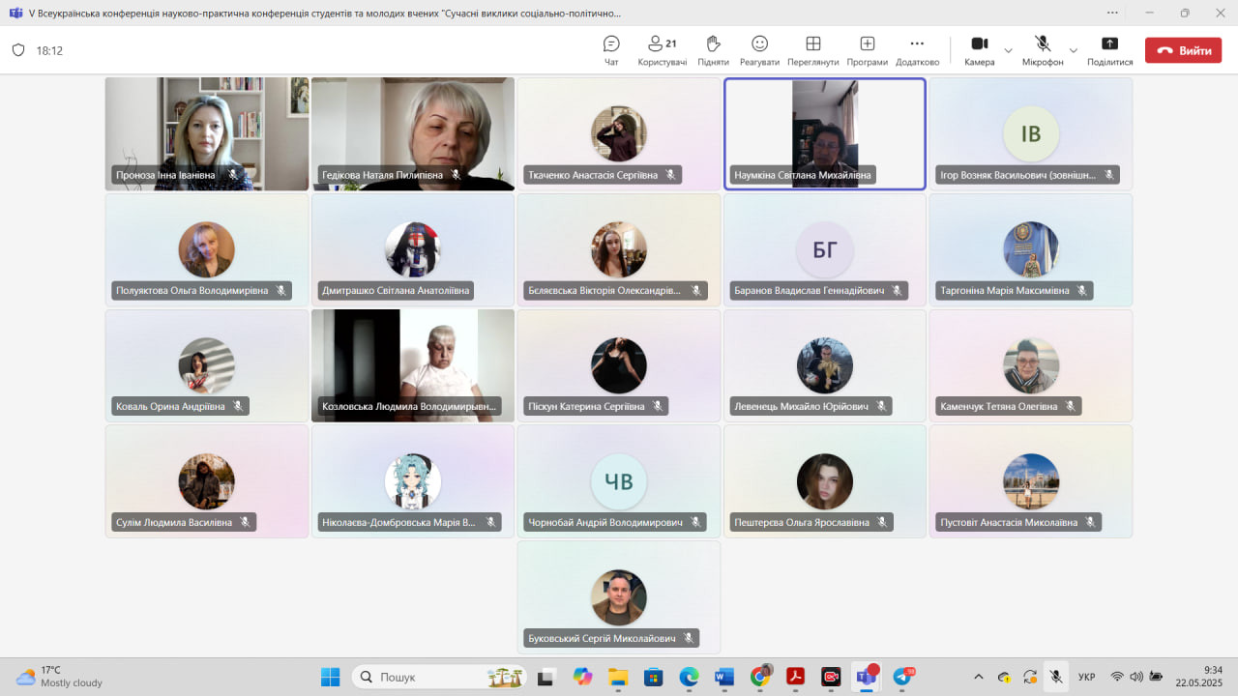This screenshot has width=1238, height=696.
Task: Click Дмитрашко Світлана Анатоліївна's avatar
Action: [x=413, y=249]
